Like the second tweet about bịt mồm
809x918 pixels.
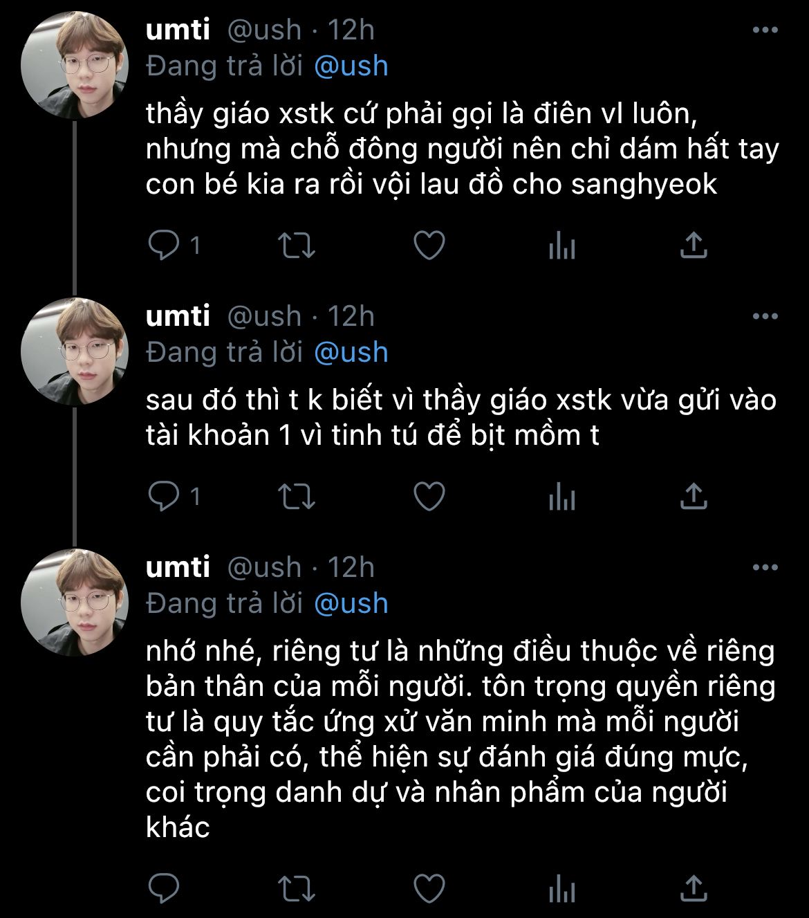pos(429,496)
